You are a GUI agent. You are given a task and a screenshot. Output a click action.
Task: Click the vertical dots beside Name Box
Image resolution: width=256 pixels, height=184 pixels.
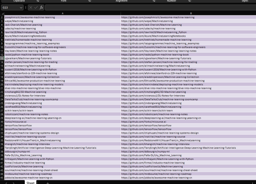(26, 8)
